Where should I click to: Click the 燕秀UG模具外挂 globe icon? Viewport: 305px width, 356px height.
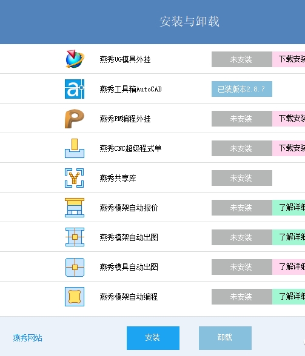pyautogui.click(x=75, y=59)
